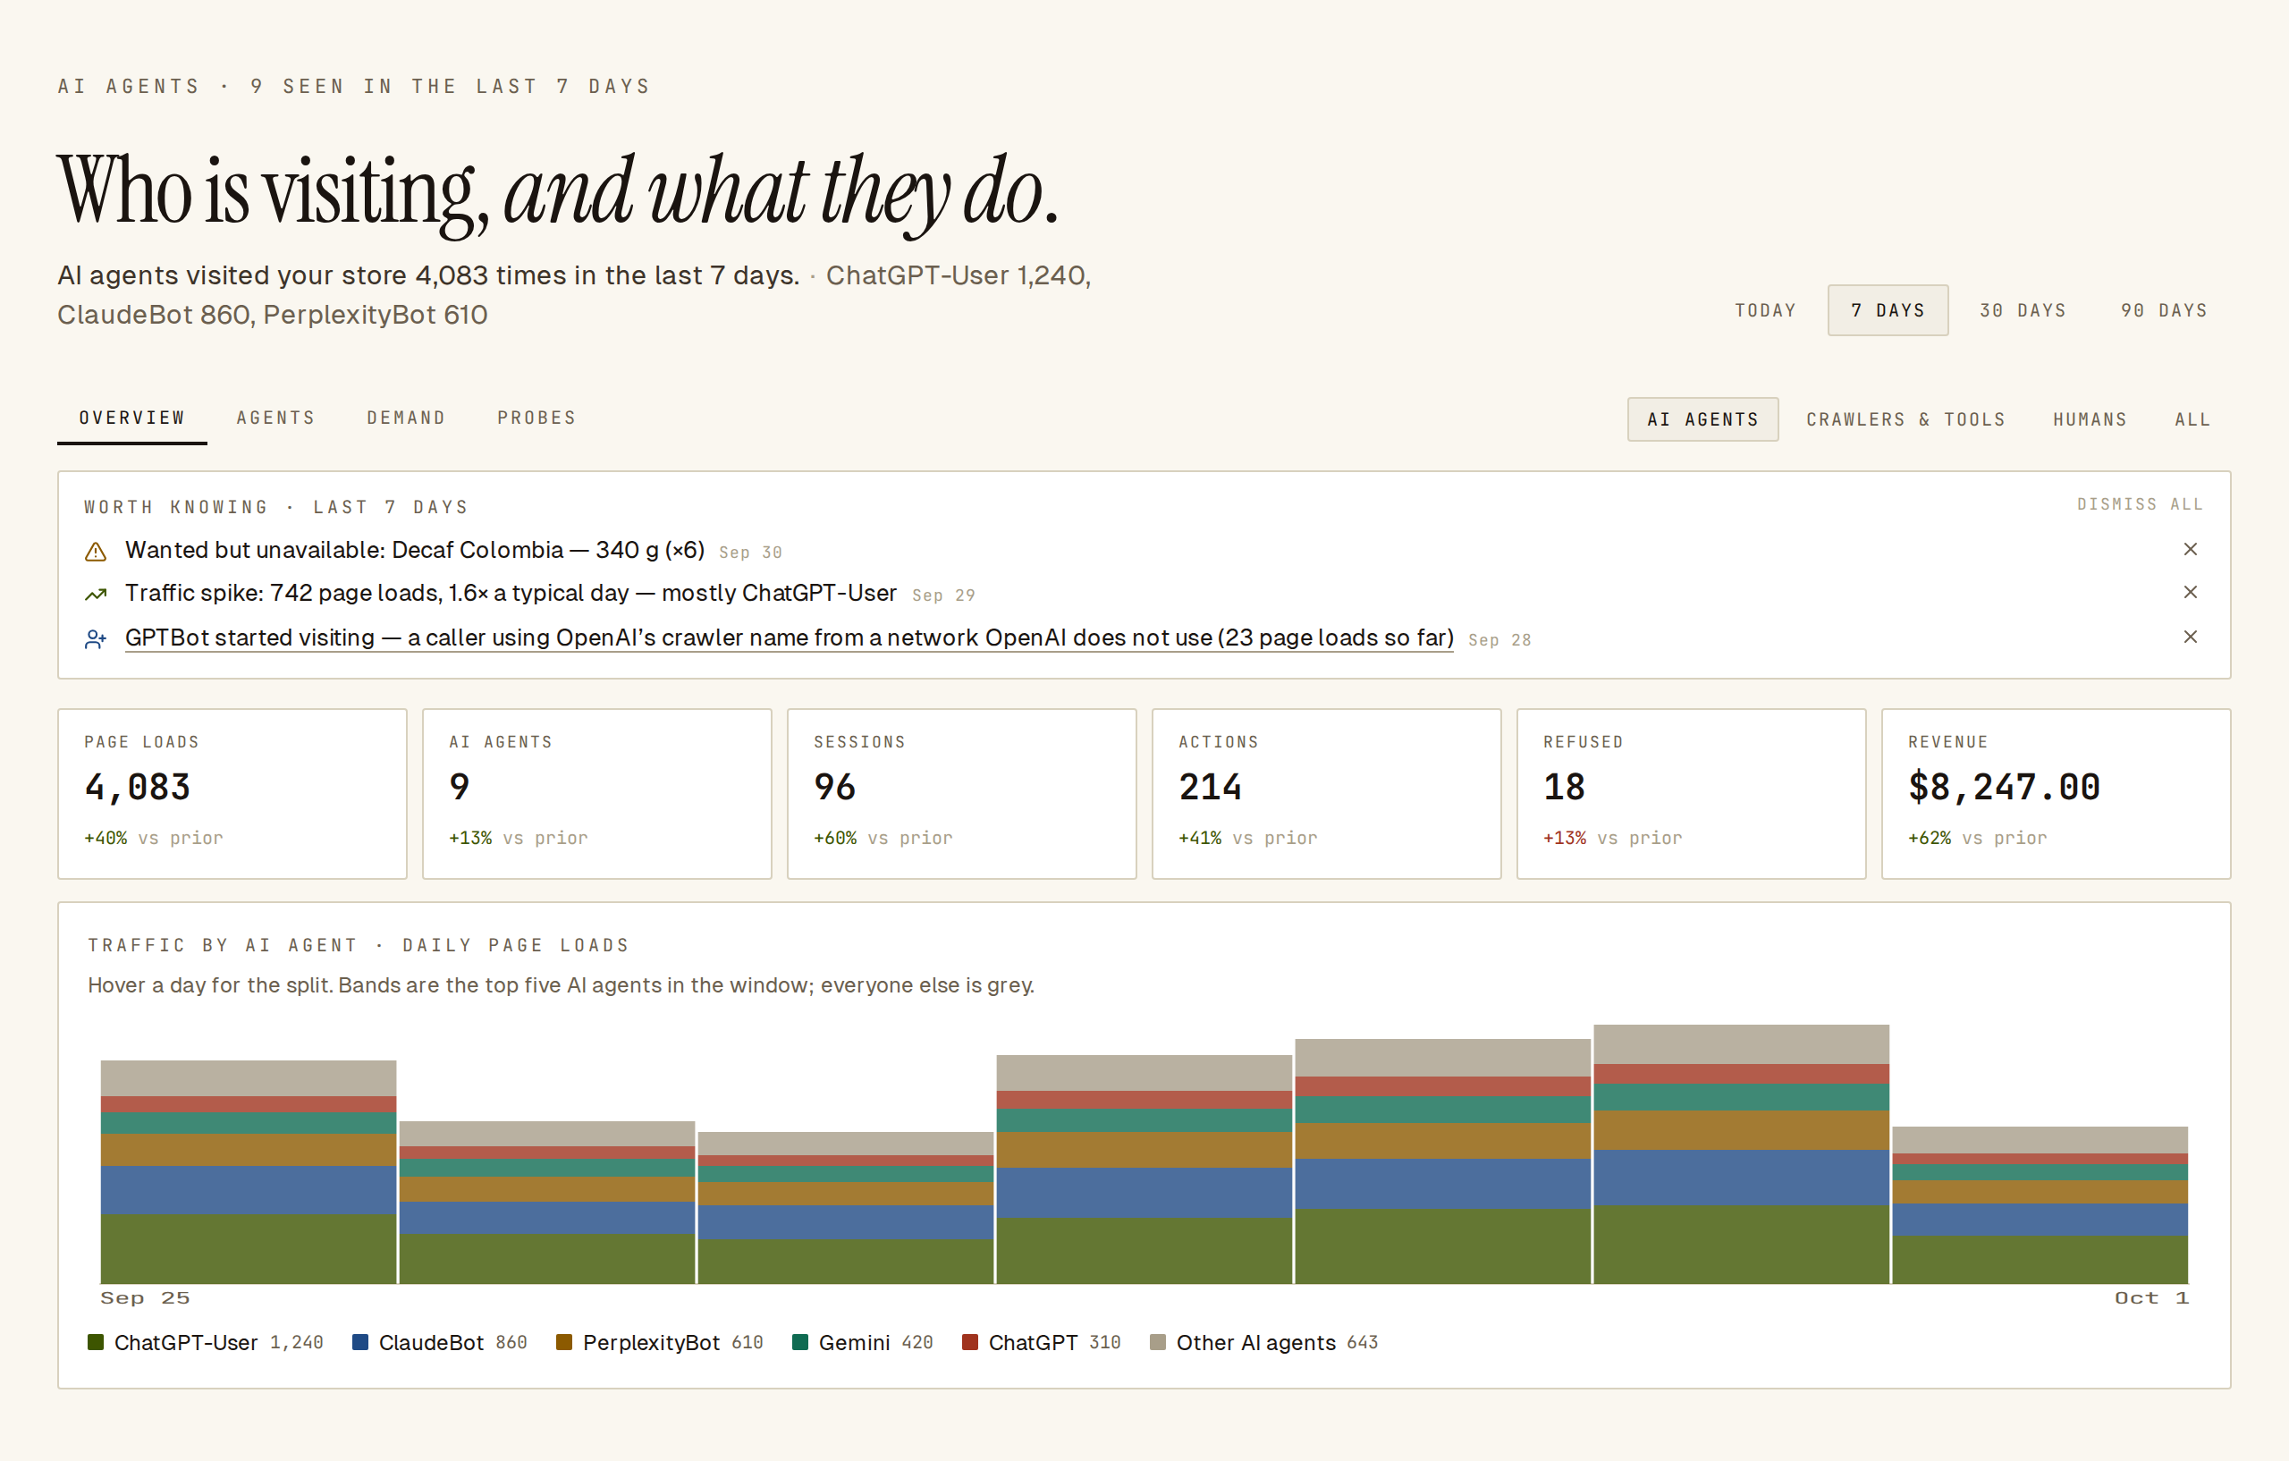This screenshot has height=1461, width=2289.
Task: Filter by All visitors segment
Action: tap(2192, 419)
